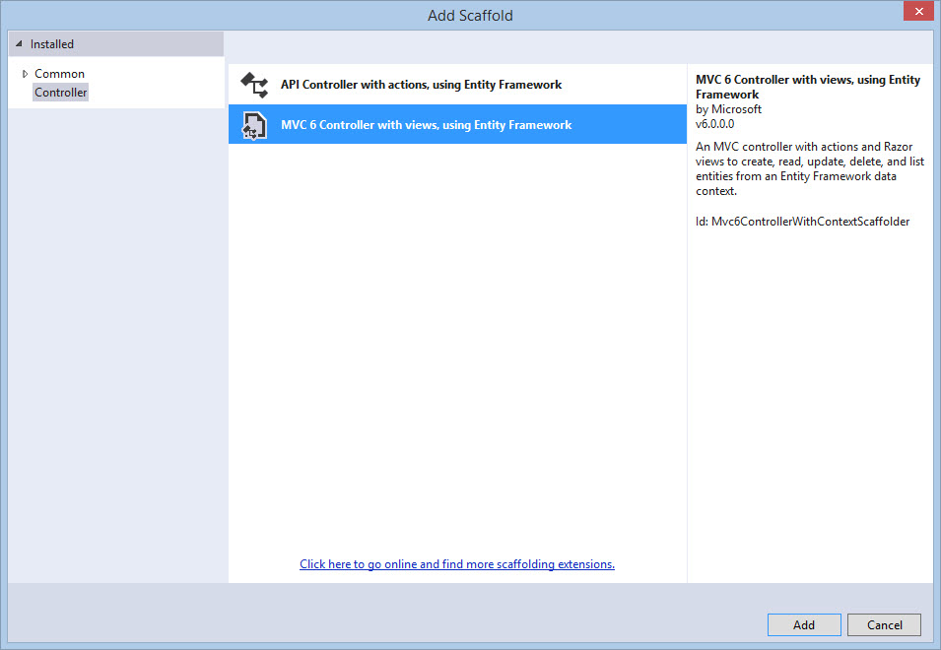Choose MVC 6 Controller with views item
The image size is (941, 650).
click(x=457, y=125)
